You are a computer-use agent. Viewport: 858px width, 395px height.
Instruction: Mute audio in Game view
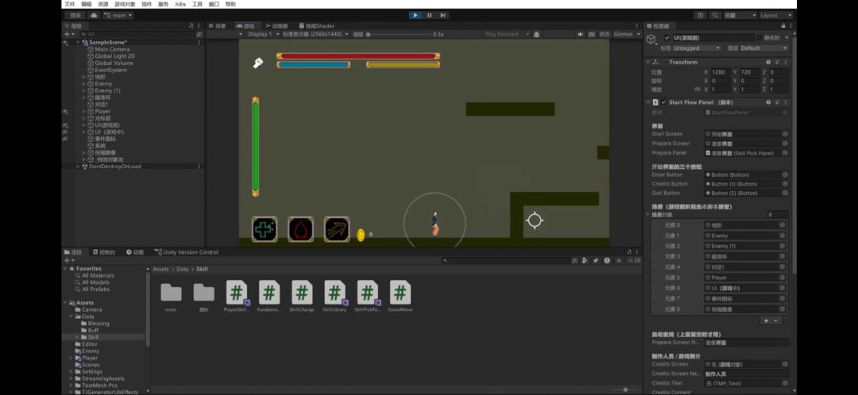pyautogui.click(x=581, y=34)
